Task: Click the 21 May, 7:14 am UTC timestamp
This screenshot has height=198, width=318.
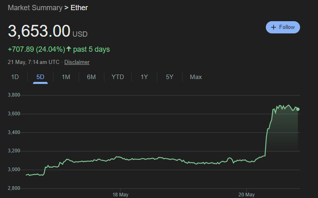Action: pos(33,62)
